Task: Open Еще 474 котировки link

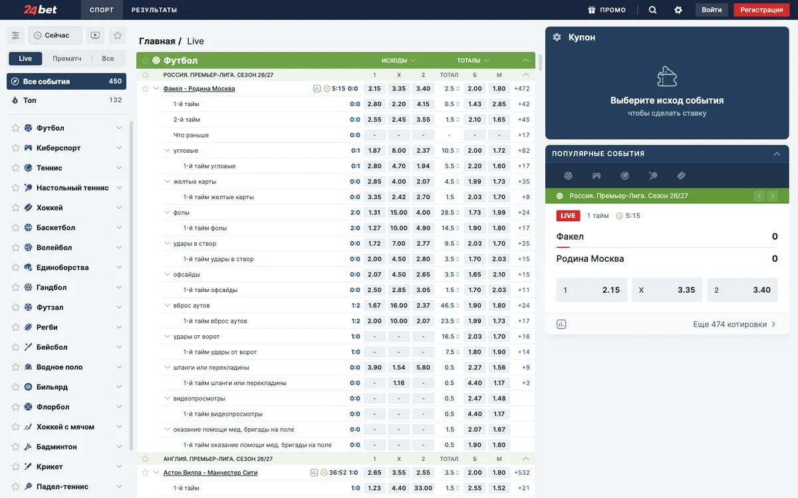Action: (x=734, y=325)
